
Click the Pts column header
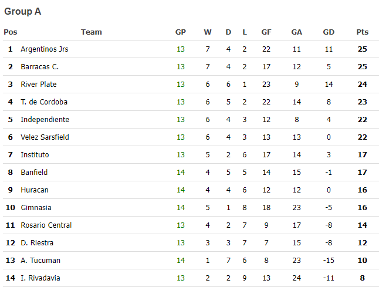[363, 32]
